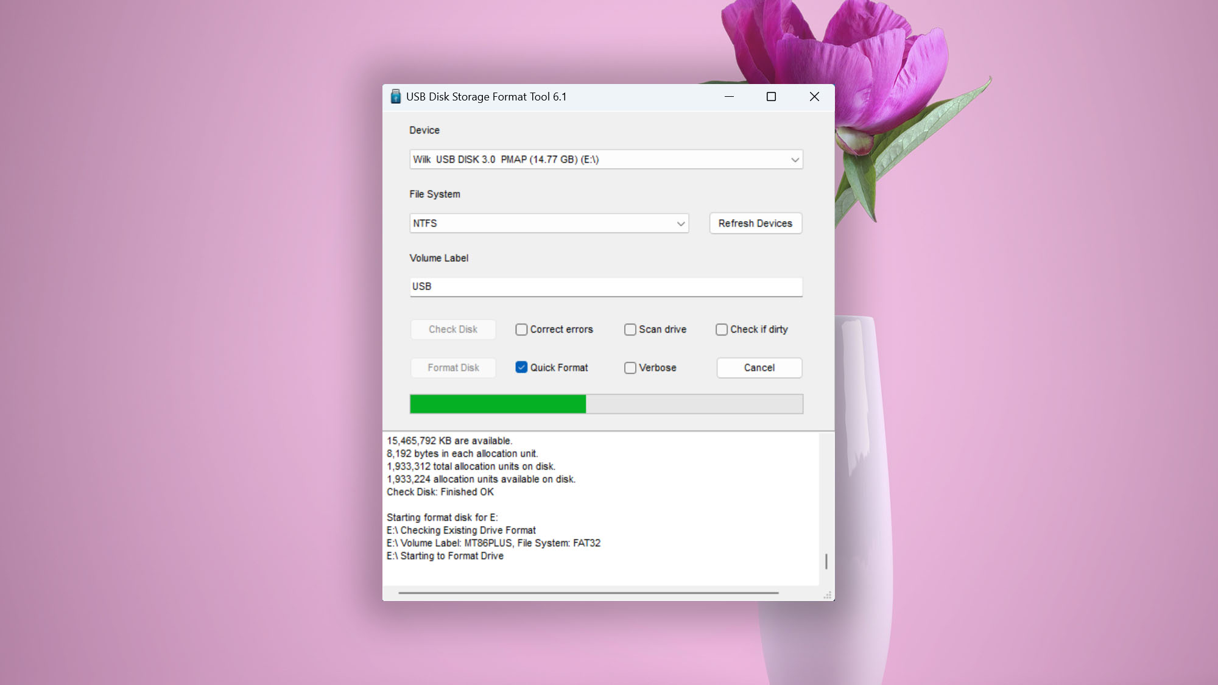Click the Format Disk button
The image size is (1218, 685).
coord(453,368)
